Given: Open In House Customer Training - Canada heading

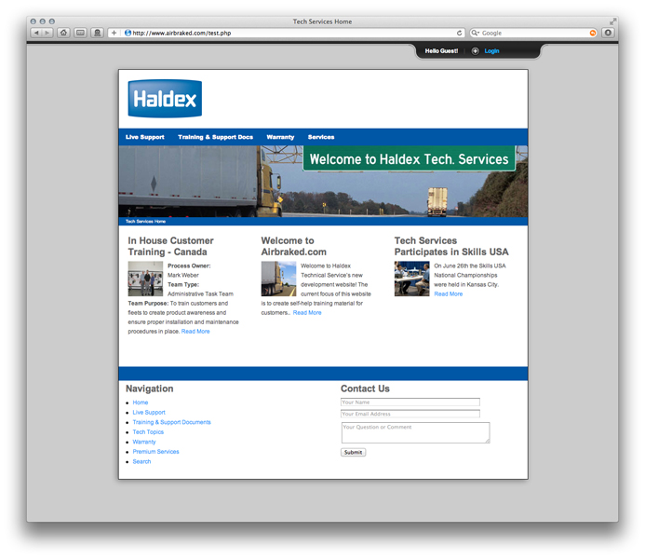Looking at the screenshot, I should click(170, 246).
